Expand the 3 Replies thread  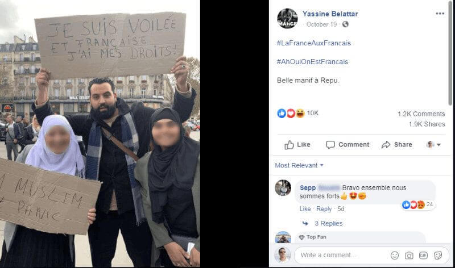(329, 223)
